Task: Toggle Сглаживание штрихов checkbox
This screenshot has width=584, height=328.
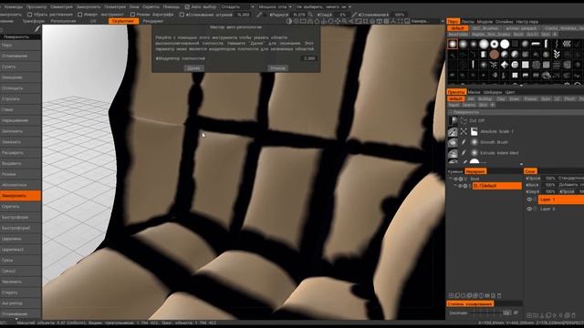Action: tap(182, 15)
